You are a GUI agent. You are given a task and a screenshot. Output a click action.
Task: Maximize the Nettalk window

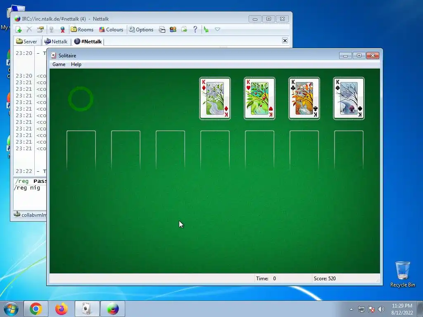(x=269, y=19)
